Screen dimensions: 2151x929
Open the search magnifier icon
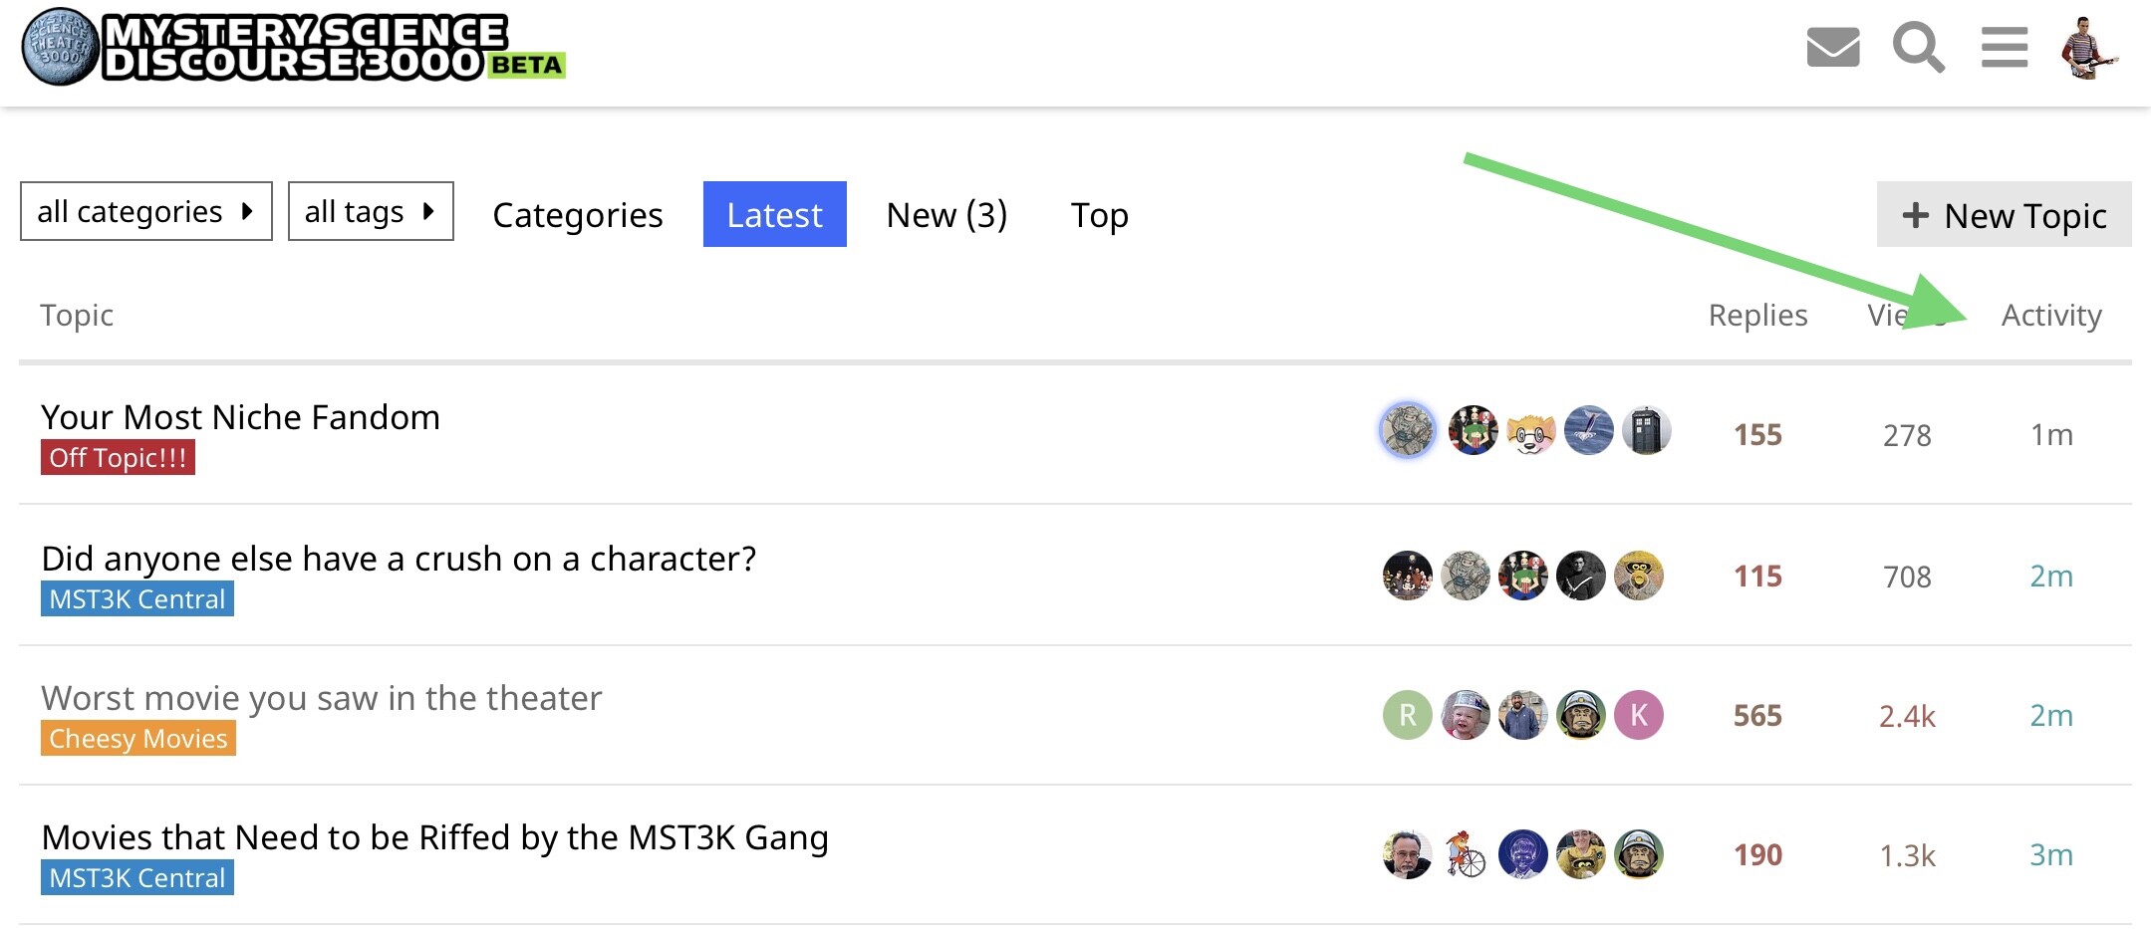click(1918, 47)
